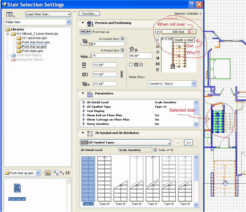Viewport: 246px width, 212px height.
Task: Select the 3D shaded preview icon
Action: point(158,58)
